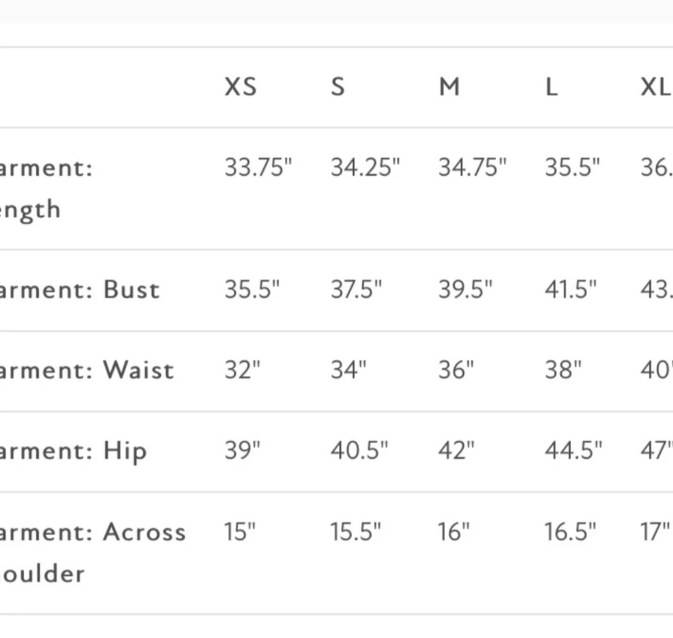Image resolution: width=673 pixels, height=638 pixels.
Task: Click the 35.5" L length value
Action: tap(572, 167)
